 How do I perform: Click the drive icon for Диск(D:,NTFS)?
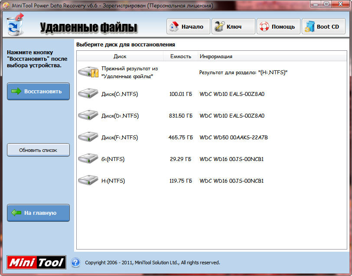pos(88,115)
